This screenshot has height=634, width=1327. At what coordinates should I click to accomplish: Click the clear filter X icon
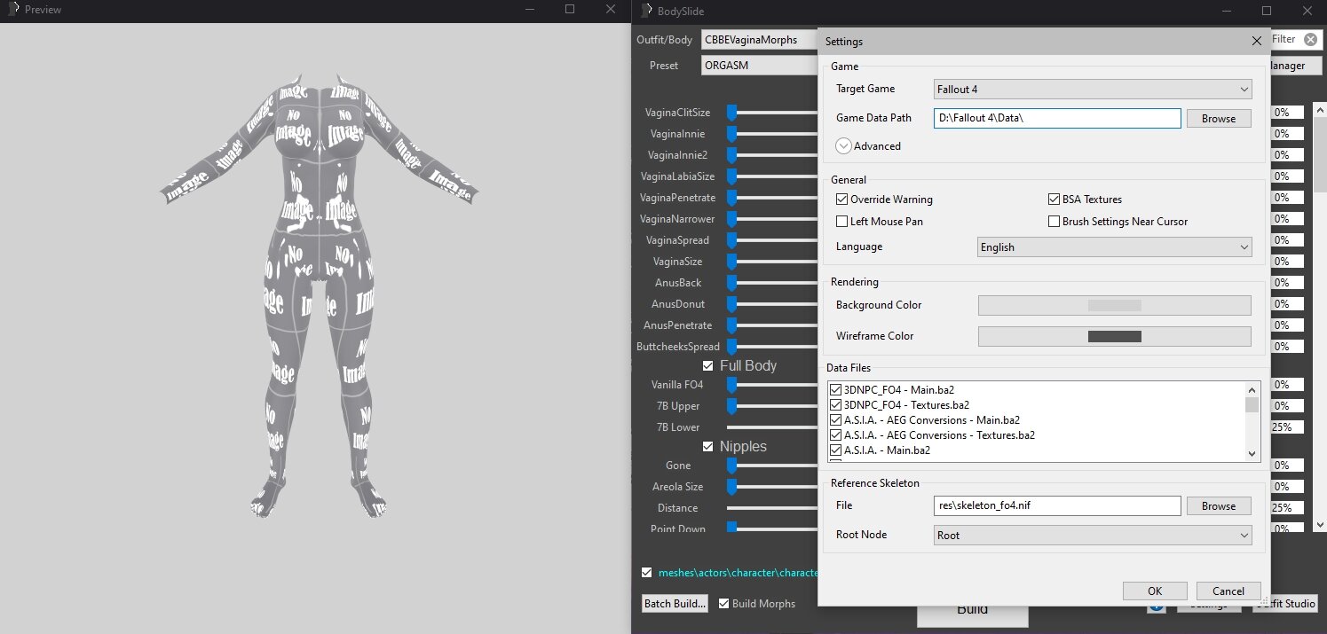[x=1310, y=39]
